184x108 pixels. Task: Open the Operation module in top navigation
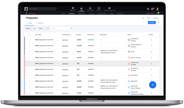pyautogui.click(x=73, y=9)
